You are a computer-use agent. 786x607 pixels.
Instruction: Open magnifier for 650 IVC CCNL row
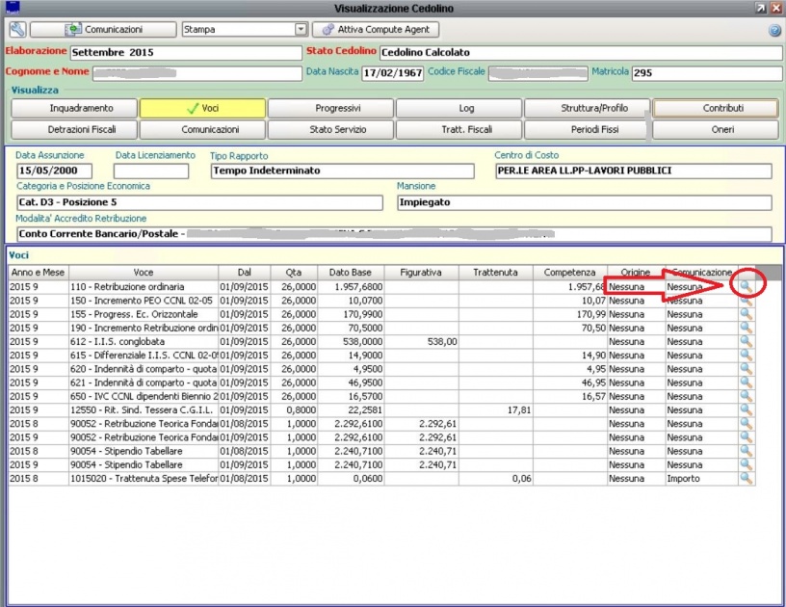[746, 396]
